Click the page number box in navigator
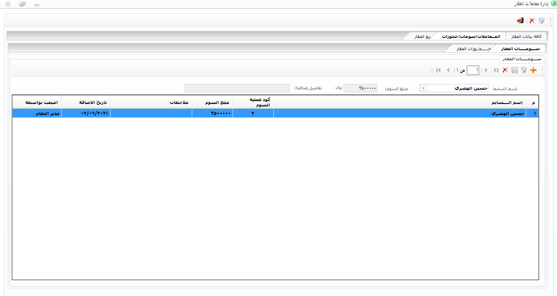Image resolution: width=557 pixels, height=296 pixels. pyautogui.click(x=473, y=71)
